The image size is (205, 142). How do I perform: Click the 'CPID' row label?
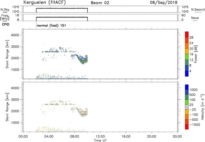(x=5, y=24)
